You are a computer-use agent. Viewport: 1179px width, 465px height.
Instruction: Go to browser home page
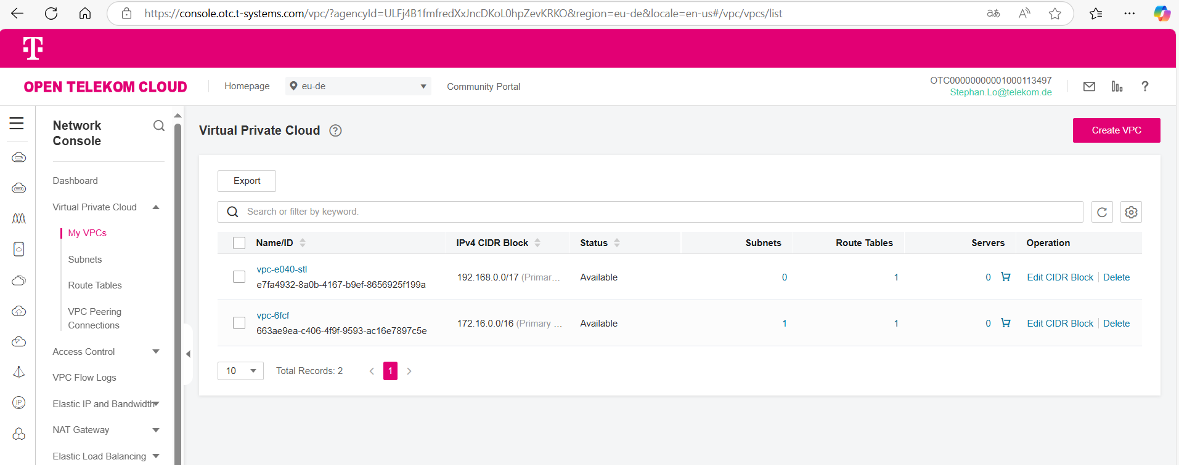[85, 14]
